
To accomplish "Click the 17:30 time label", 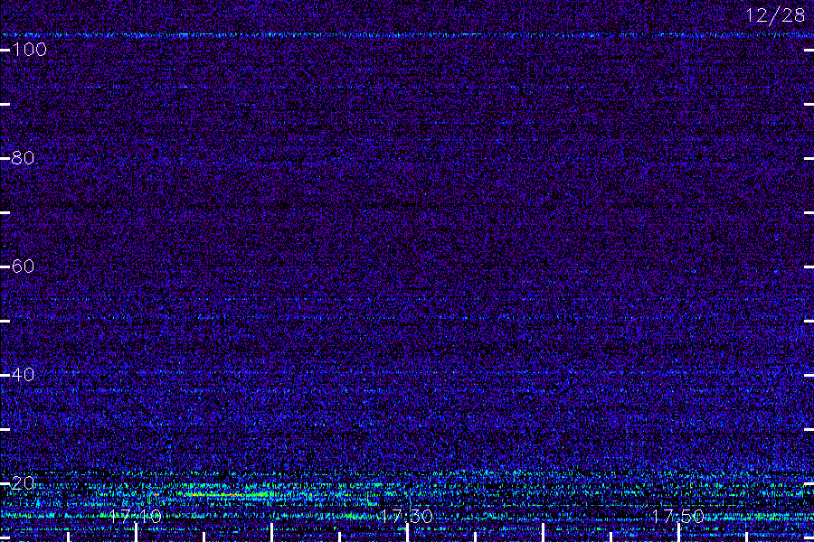I will pos(406,516).
